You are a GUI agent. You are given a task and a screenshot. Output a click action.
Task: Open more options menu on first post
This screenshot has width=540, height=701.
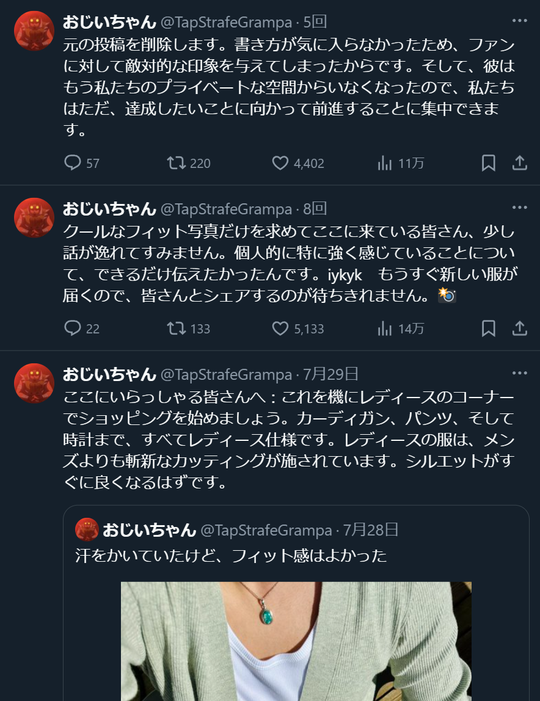[x=519, y=21]
